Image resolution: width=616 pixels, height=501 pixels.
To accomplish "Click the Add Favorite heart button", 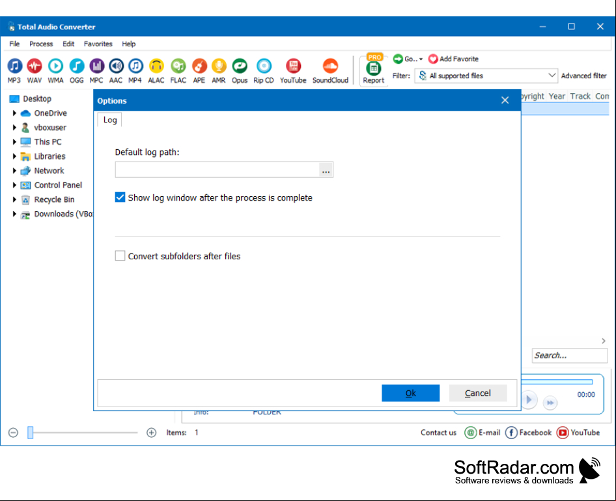I will pos(454,59).
